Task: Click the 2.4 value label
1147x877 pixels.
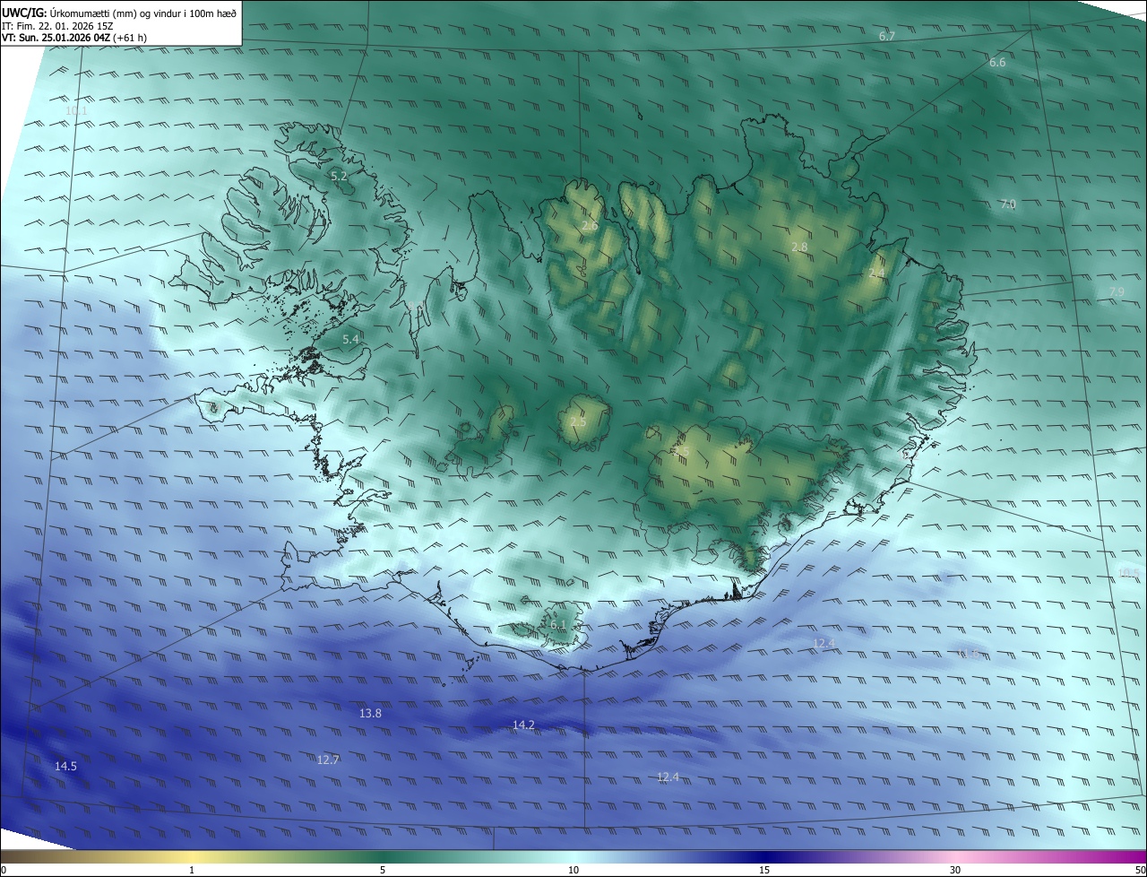Action: pos(876,274)
